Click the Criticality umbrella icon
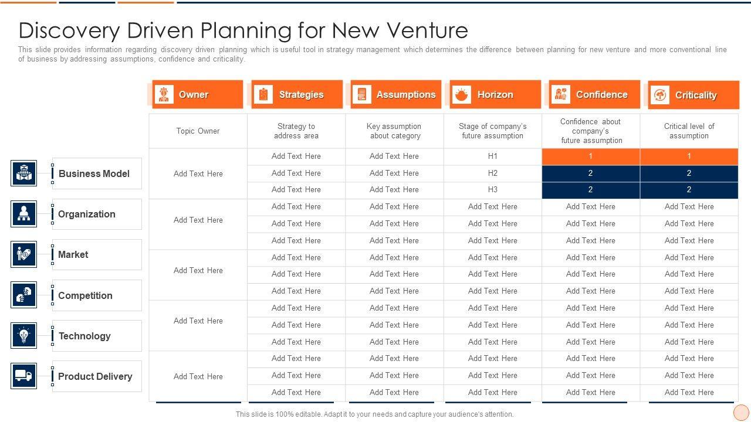The height and width of the screenshot is (422, 751). click(660, 95)
